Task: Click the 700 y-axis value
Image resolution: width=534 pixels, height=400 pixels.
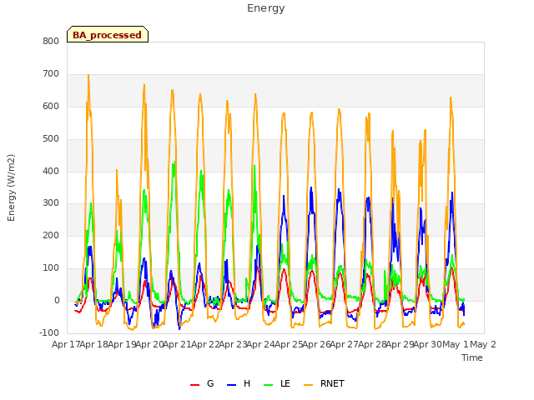Action: [x=51, y=74]
